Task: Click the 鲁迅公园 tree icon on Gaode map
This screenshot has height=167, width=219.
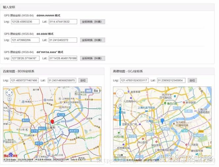Action: [x=165, y=103]
